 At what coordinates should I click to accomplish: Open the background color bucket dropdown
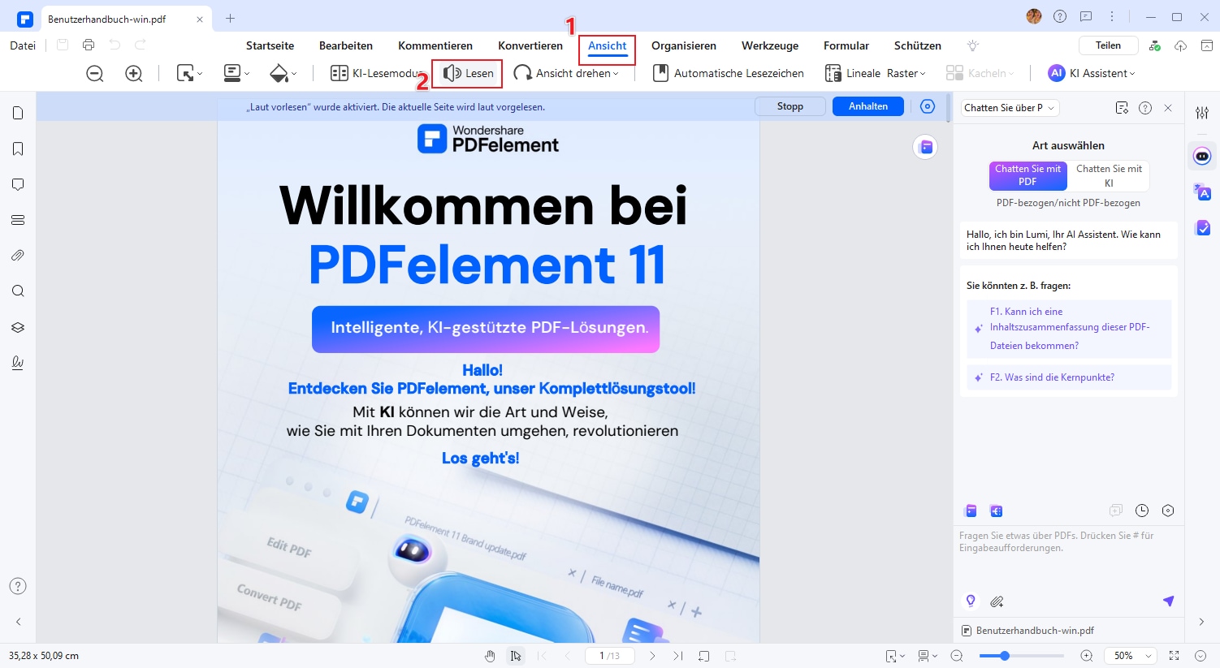(x=283, y=74)
